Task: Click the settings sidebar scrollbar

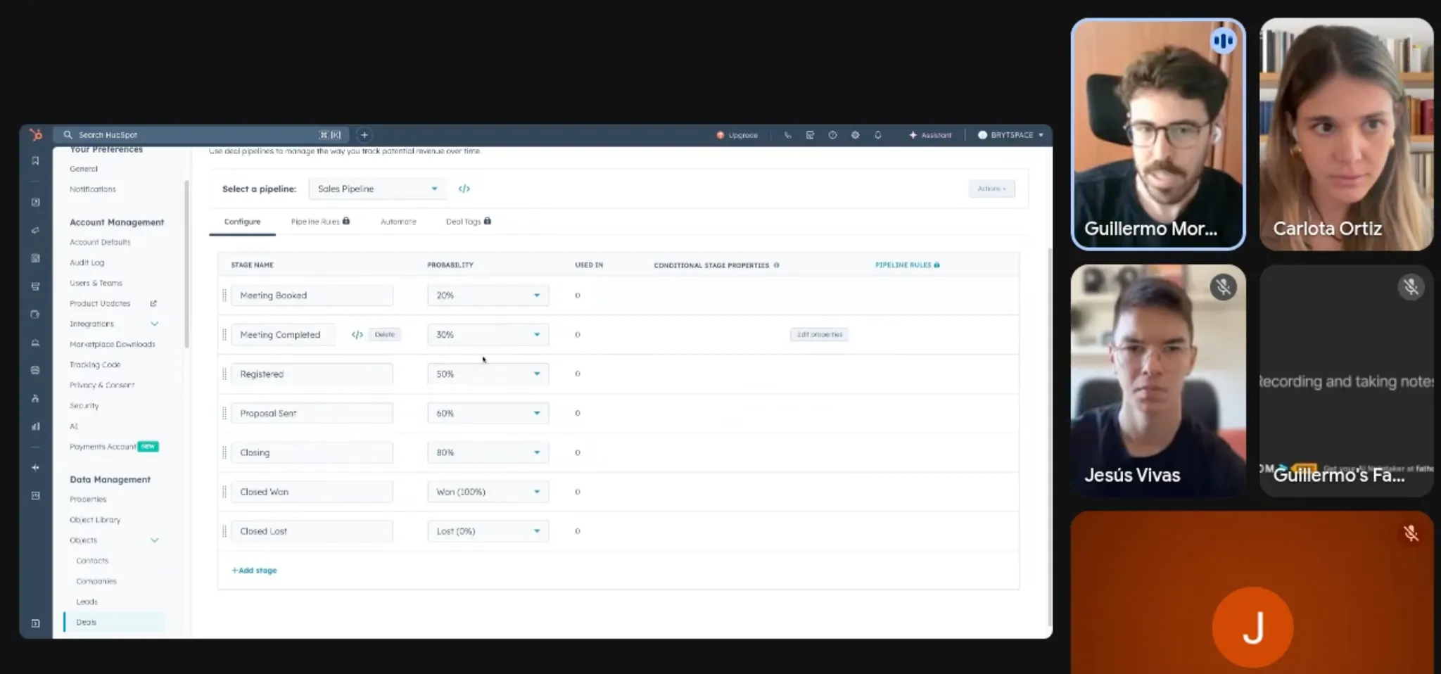Action: coord(186,264)
